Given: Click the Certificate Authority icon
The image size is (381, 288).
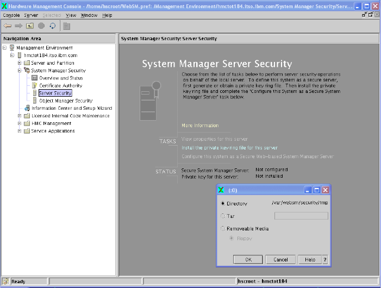Looking at the screenshot, I should [x=34, y=85].
